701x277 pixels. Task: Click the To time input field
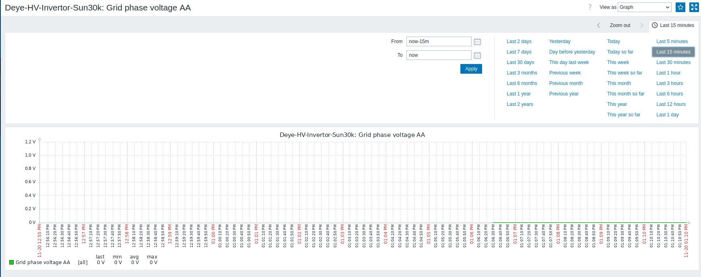439,55
